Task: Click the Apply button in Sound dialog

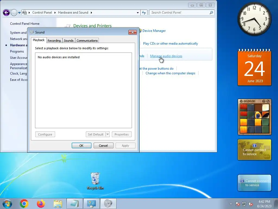Action: pyautogui.click(x=125, y=146)
